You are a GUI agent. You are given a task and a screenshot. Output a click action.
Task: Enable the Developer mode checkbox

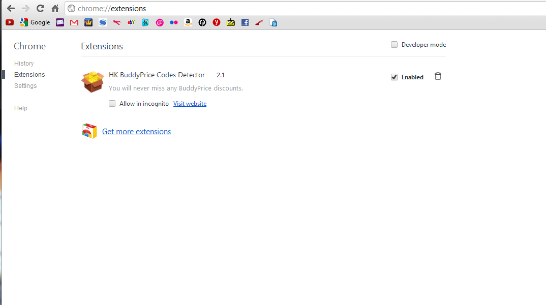[x=394, y=45]
